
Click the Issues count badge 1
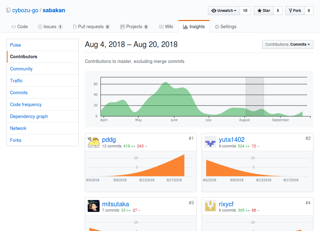point(60,27)
